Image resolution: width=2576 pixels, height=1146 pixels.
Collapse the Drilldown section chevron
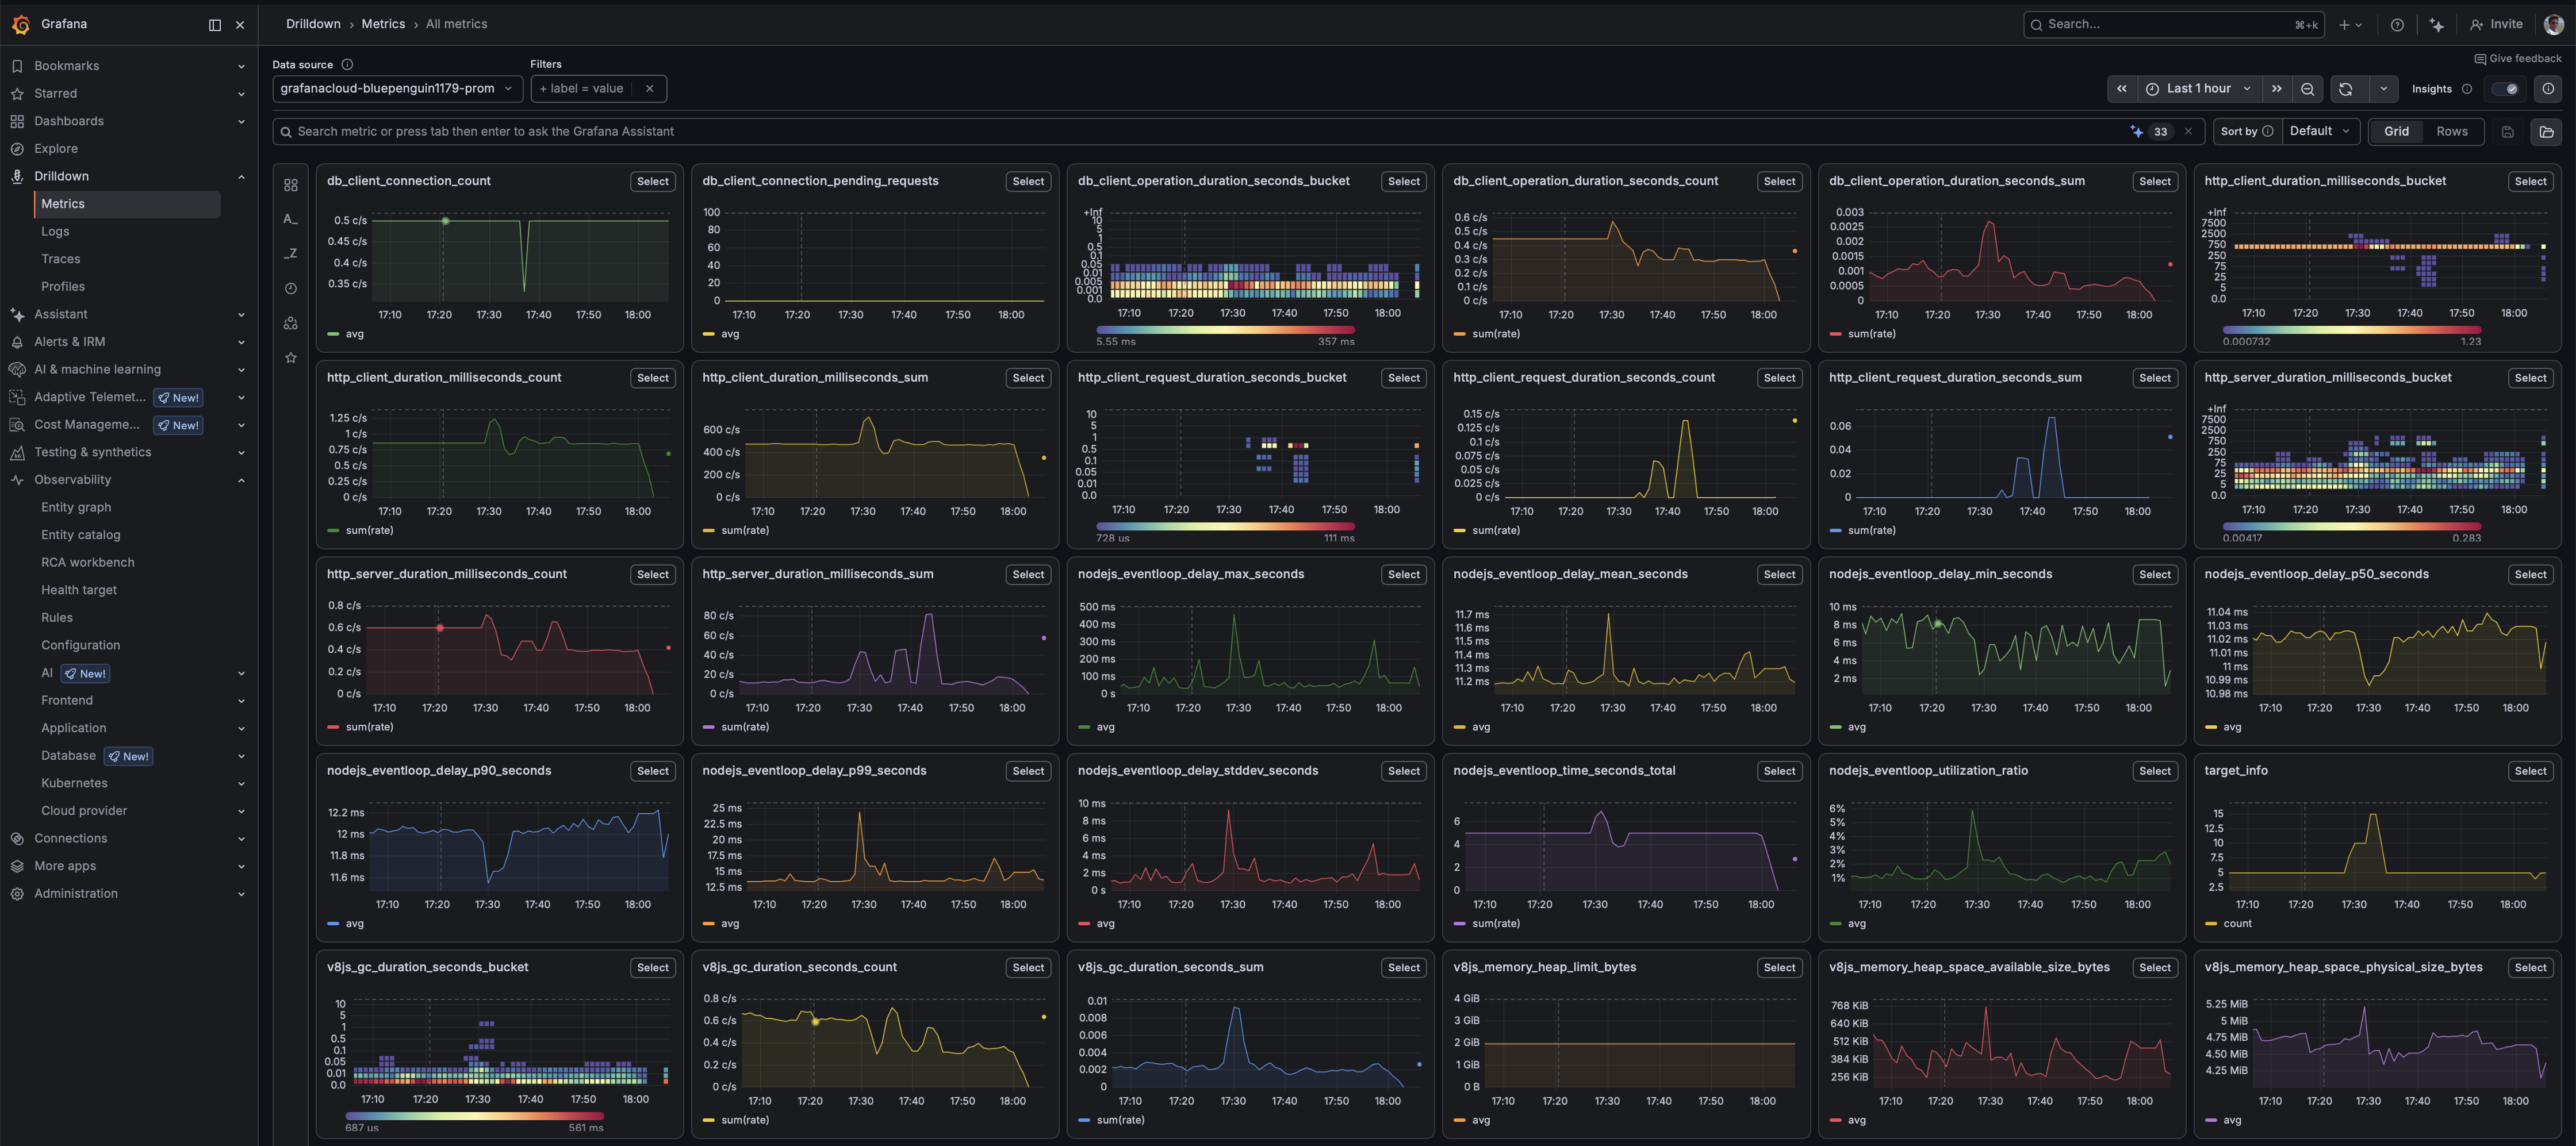241,177
